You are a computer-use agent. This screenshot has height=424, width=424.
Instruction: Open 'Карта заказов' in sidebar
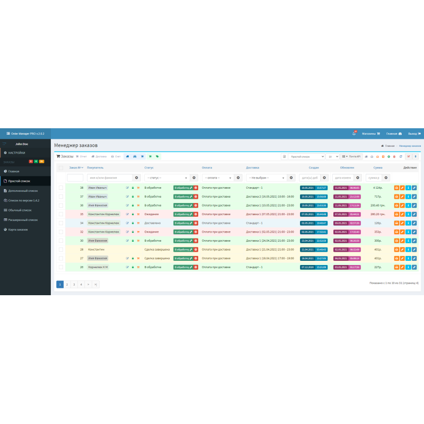pyautogui.click(x=25, y=229)
